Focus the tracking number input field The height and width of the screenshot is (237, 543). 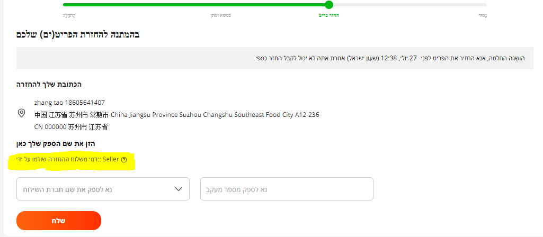click(x=287, y=189)
